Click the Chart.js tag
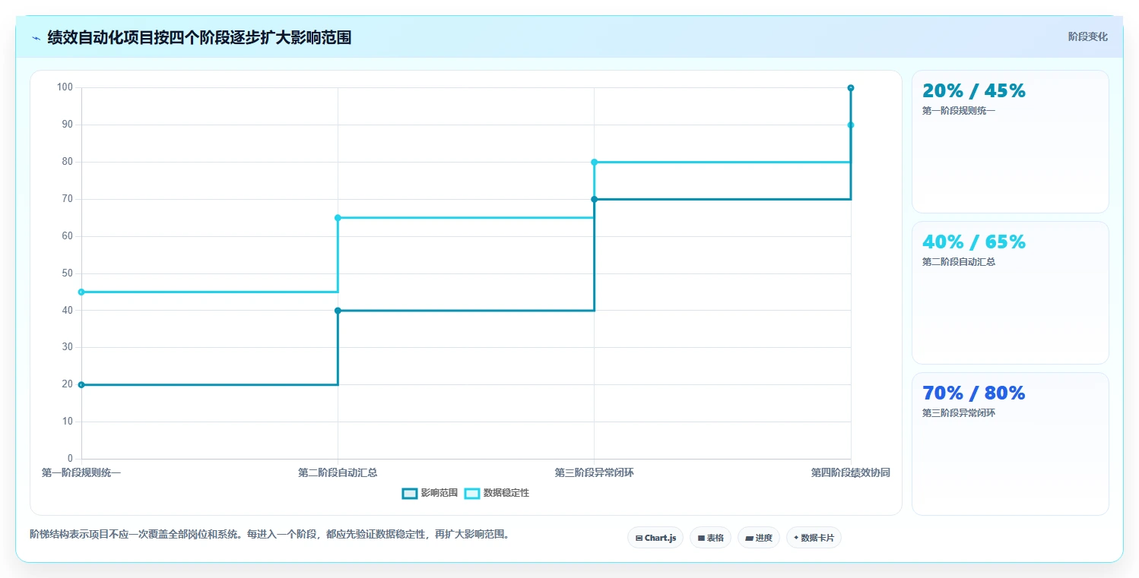The width and height of the screenshot is (1139, 578). click(x=655, y=538)
